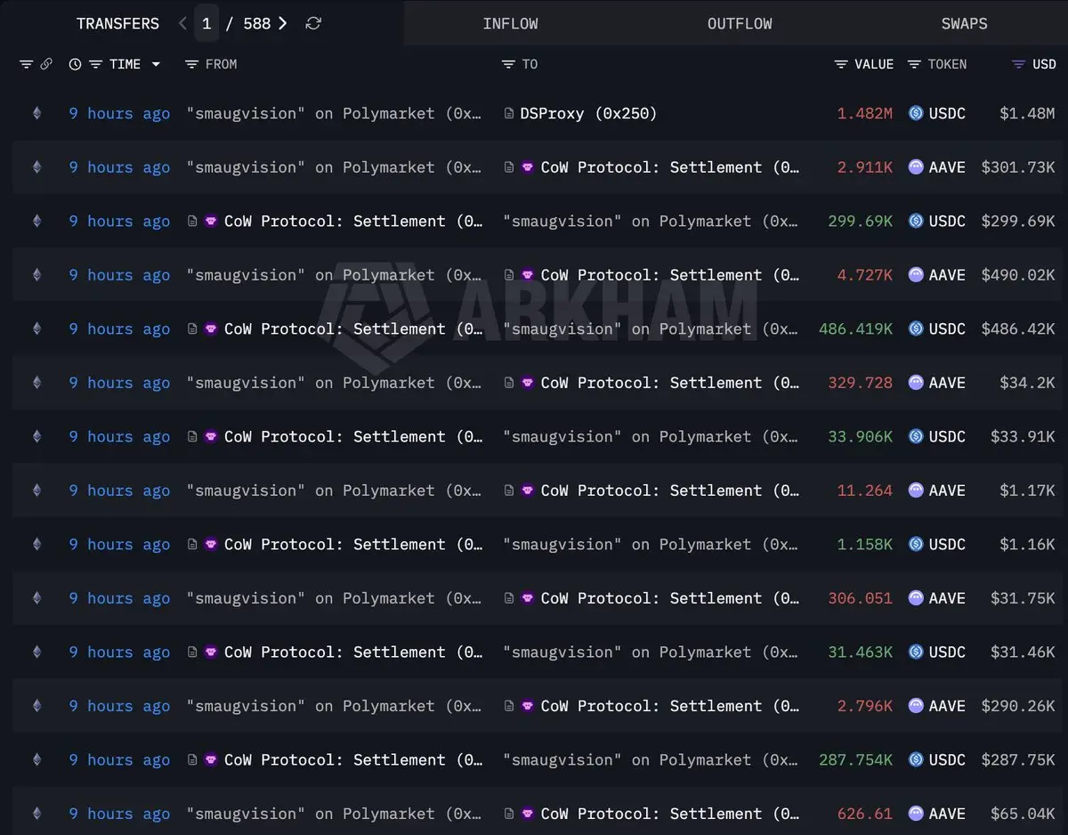
Task: Click the transaction link icon in header
Action: [x=46, y=64]
